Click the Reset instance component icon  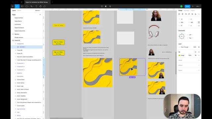[102, 6]
